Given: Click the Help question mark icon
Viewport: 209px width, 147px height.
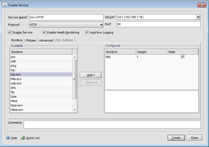Looking at the screenshot, I should point(8,138).
